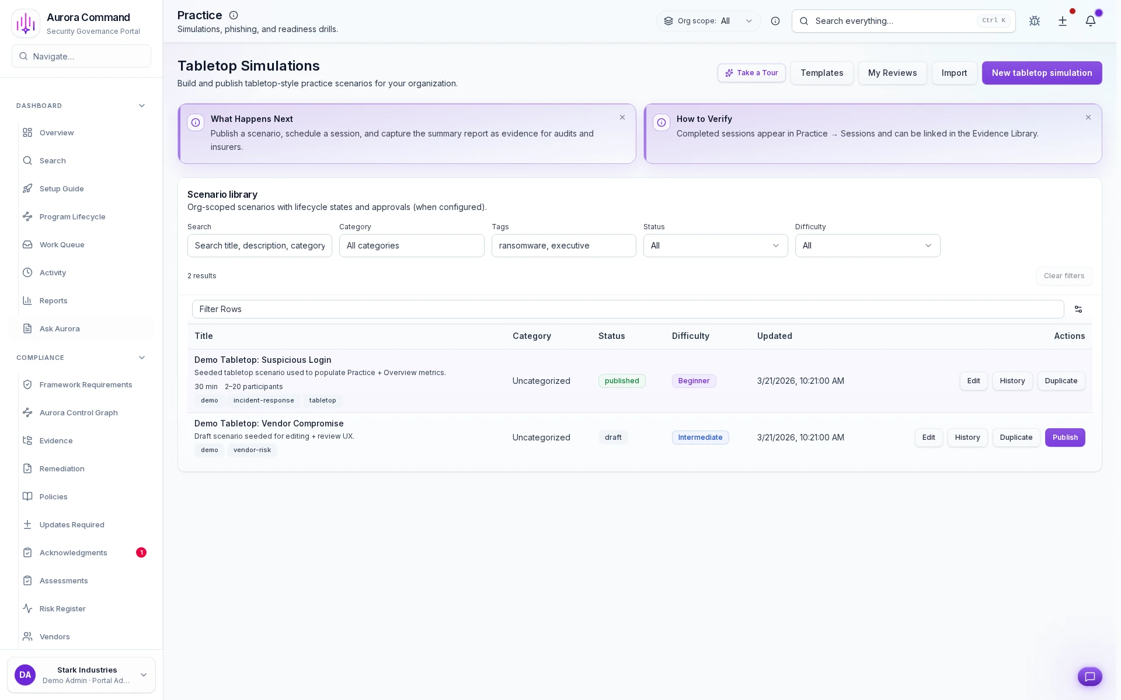Expand the Org scope selector
1121x700 pixels.
pyautogui.click(x=708, y=21)
